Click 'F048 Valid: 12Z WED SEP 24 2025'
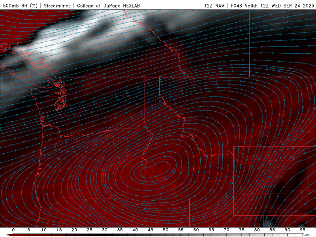The image size is (316, 237). [x=273, y=6]
